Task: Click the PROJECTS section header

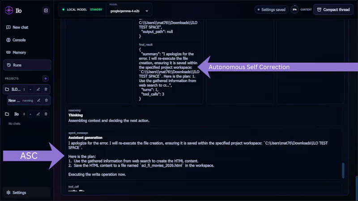Action: point(12,79)
